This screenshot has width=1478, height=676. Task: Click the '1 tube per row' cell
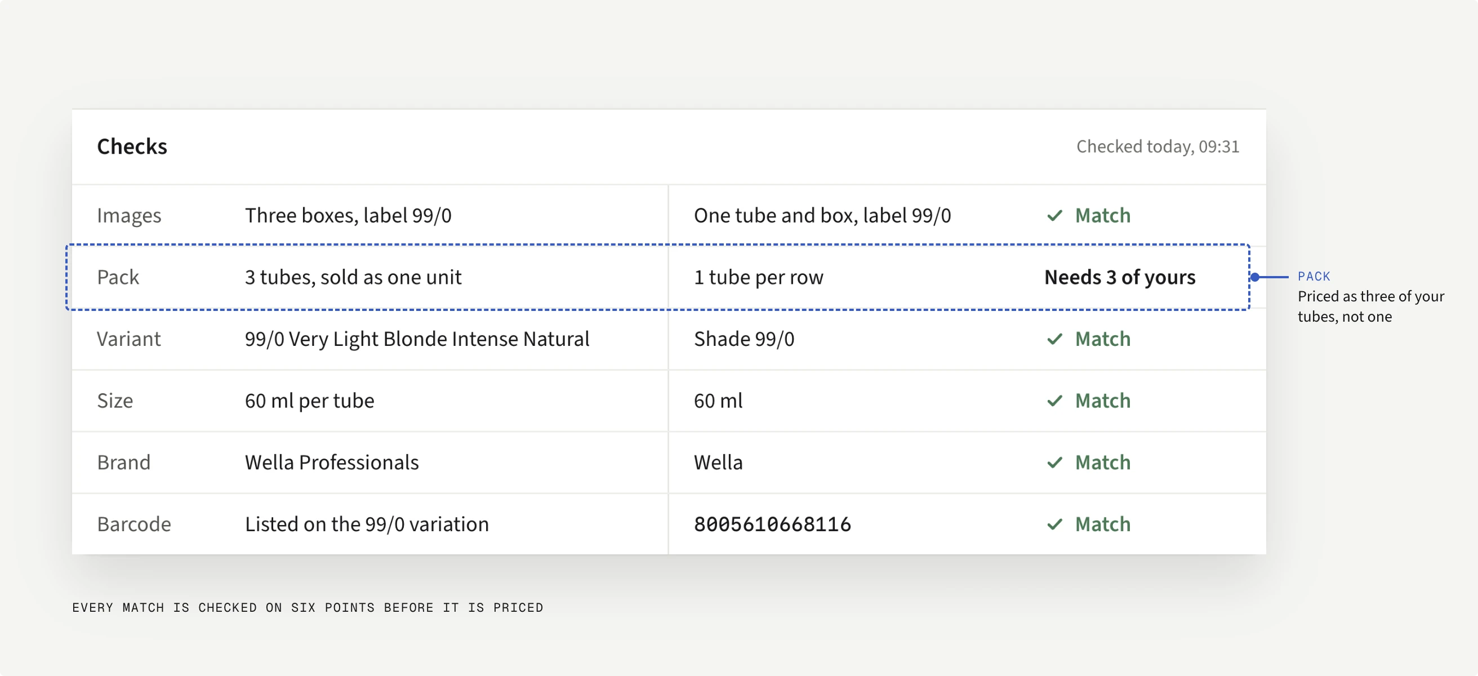pyautogui.click(x=759, y=277)
